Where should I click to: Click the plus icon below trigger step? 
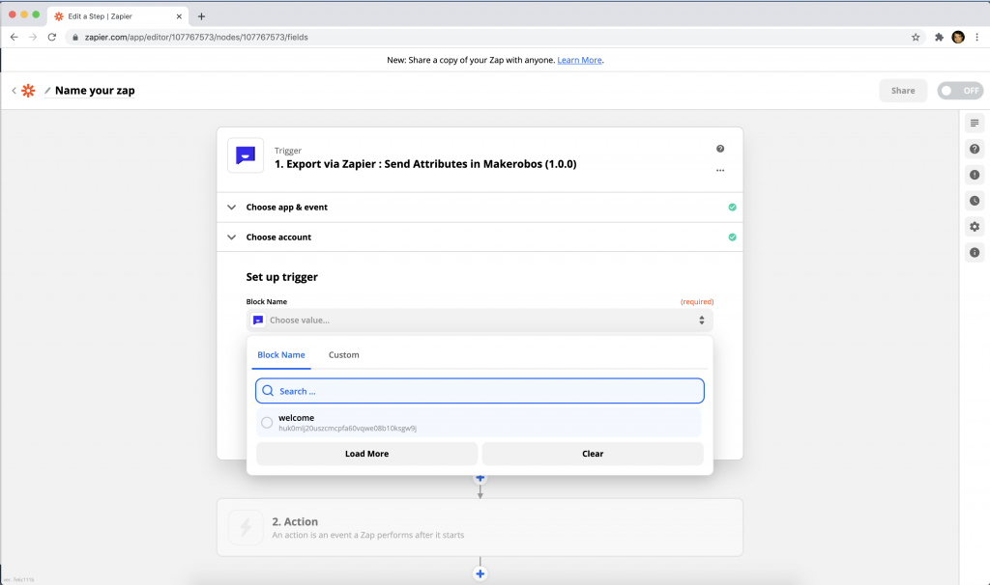click(x=480, y=478)
